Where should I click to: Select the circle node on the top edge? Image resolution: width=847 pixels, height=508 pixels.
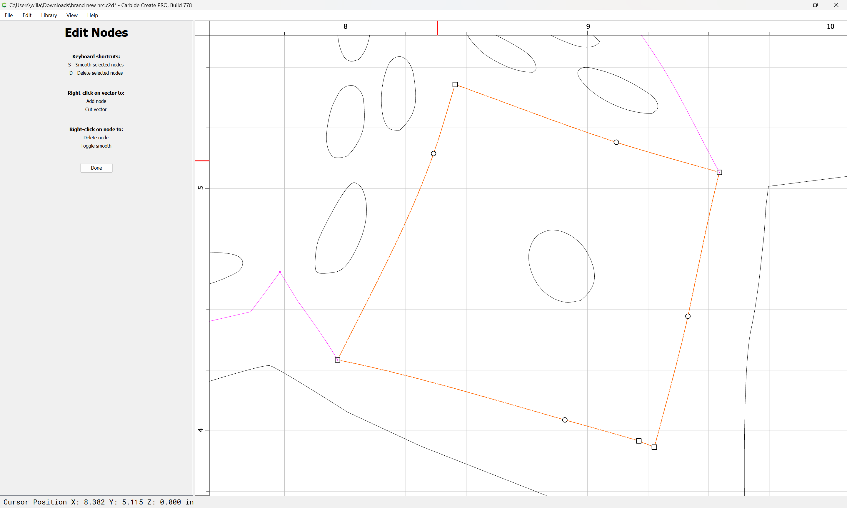(x=616, y=142)
